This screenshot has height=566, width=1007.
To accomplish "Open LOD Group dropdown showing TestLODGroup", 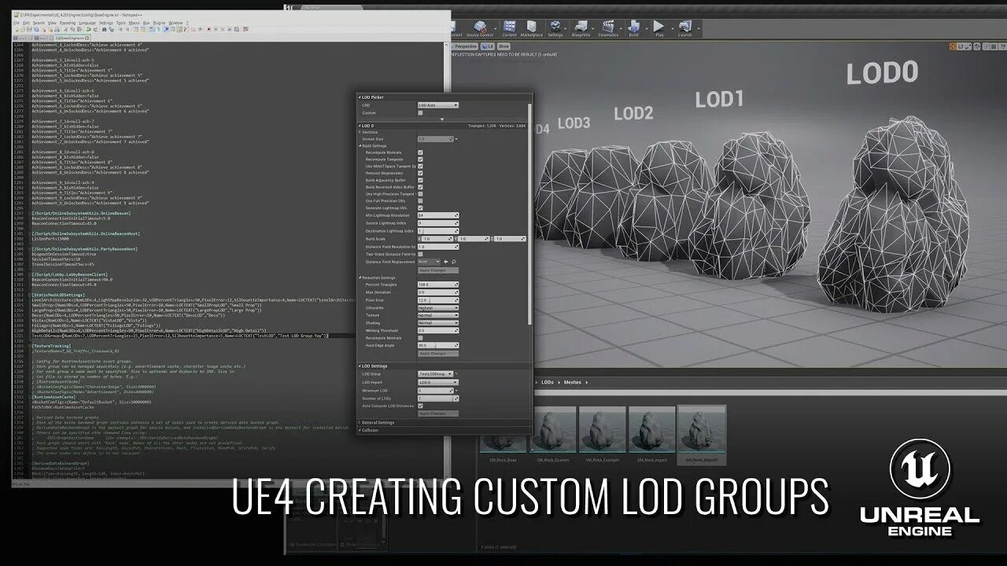I will (x=435, y=374).
